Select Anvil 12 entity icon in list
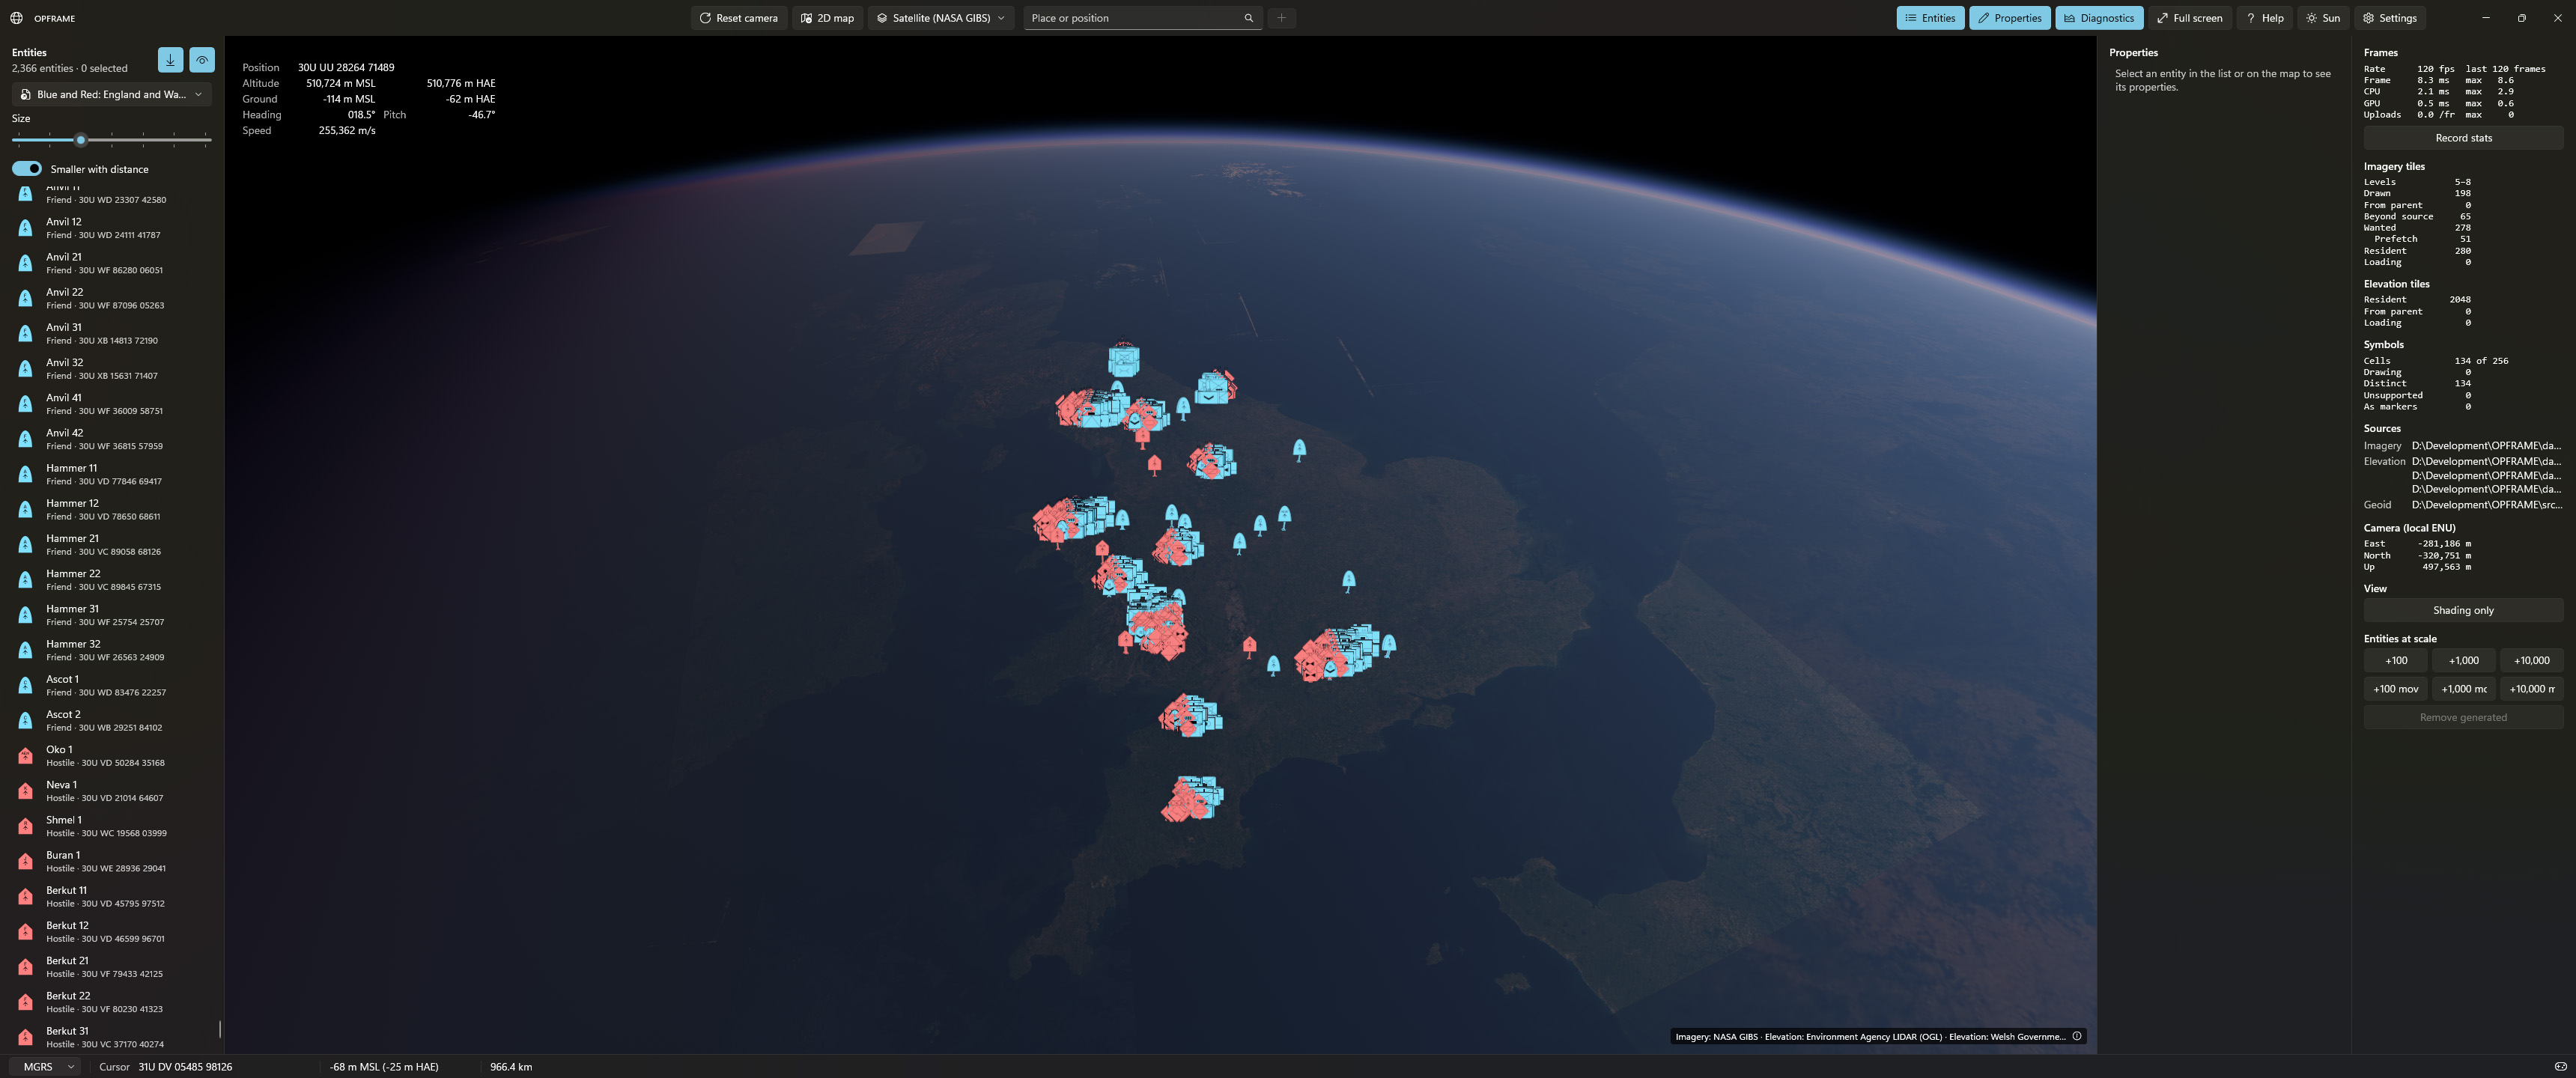Image resolution: width=2576 pixels, height=1078 pixels. tap(25, 228)
